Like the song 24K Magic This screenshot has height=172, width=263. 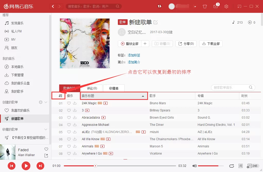[x=69, y=103]
